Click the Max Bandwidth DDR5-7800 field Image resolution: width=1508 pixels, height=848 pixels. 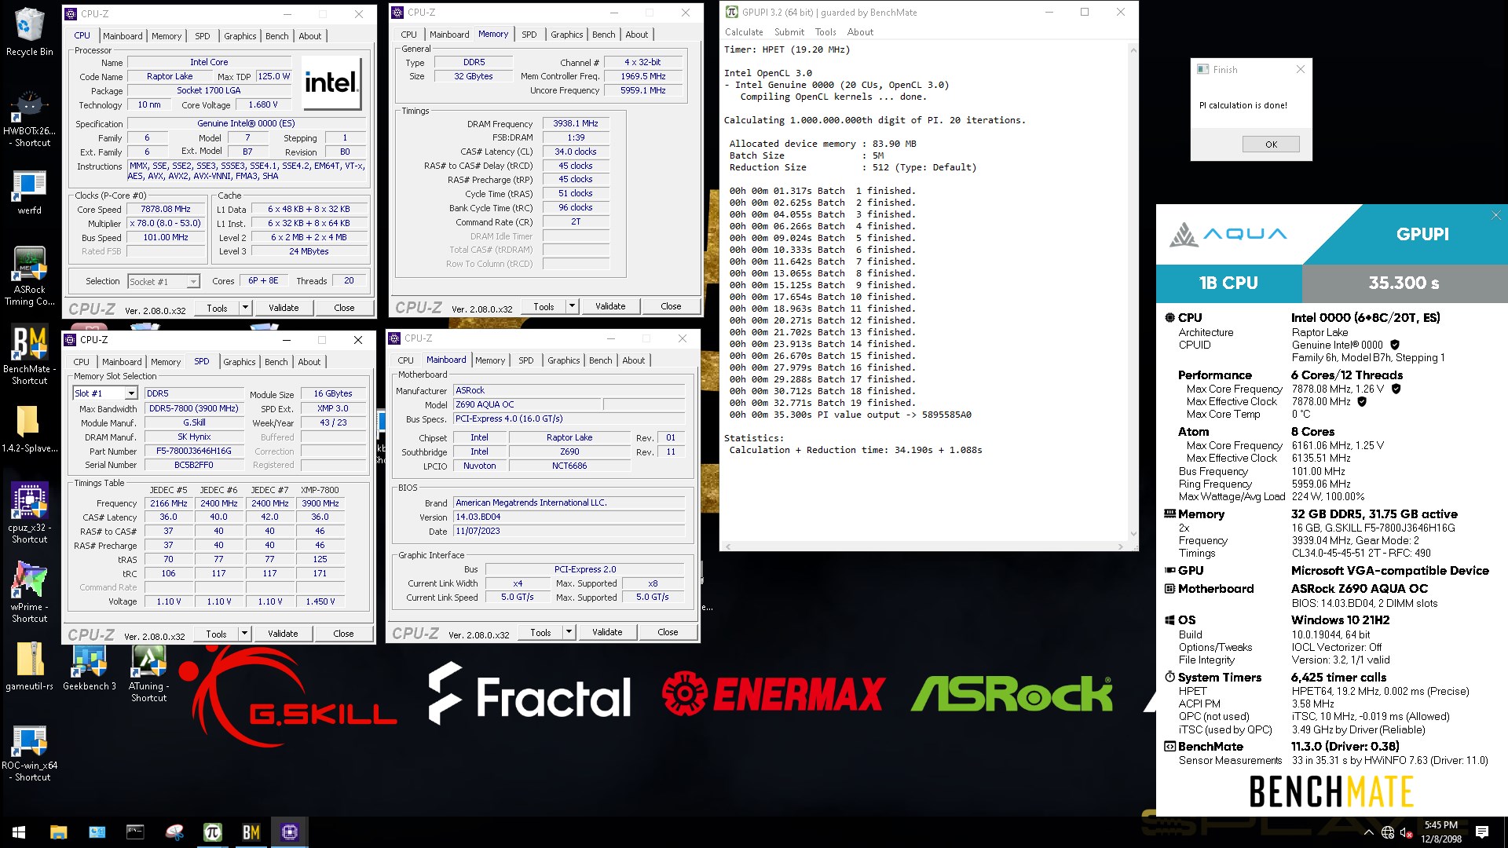tap(193, 408)
